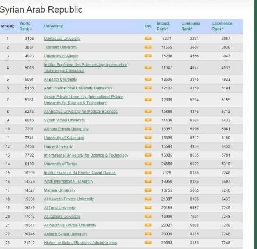257x249 pixels.
Task: Open details icon for Institut Supérieur des Sciences Appliquées
Action: click(148, 68)
